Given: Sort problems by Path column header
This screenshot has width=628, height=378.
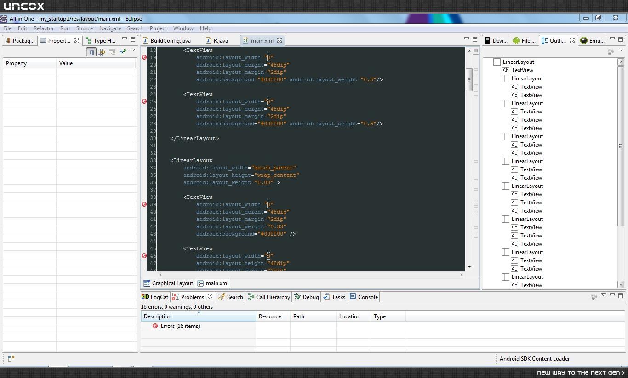Looking at the screenshot, I should click(313, 316).
